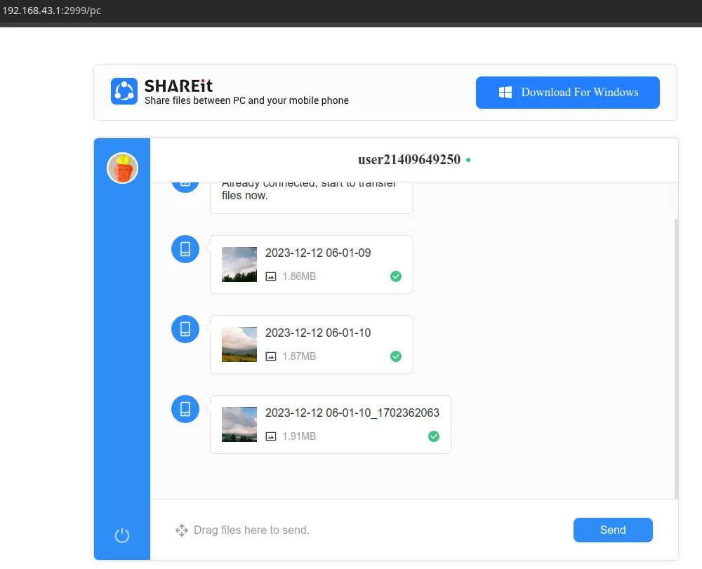Click image type icon next to 1.86MB
The image size is (702, 569).
pyautogui.click(x=271, y=276)
